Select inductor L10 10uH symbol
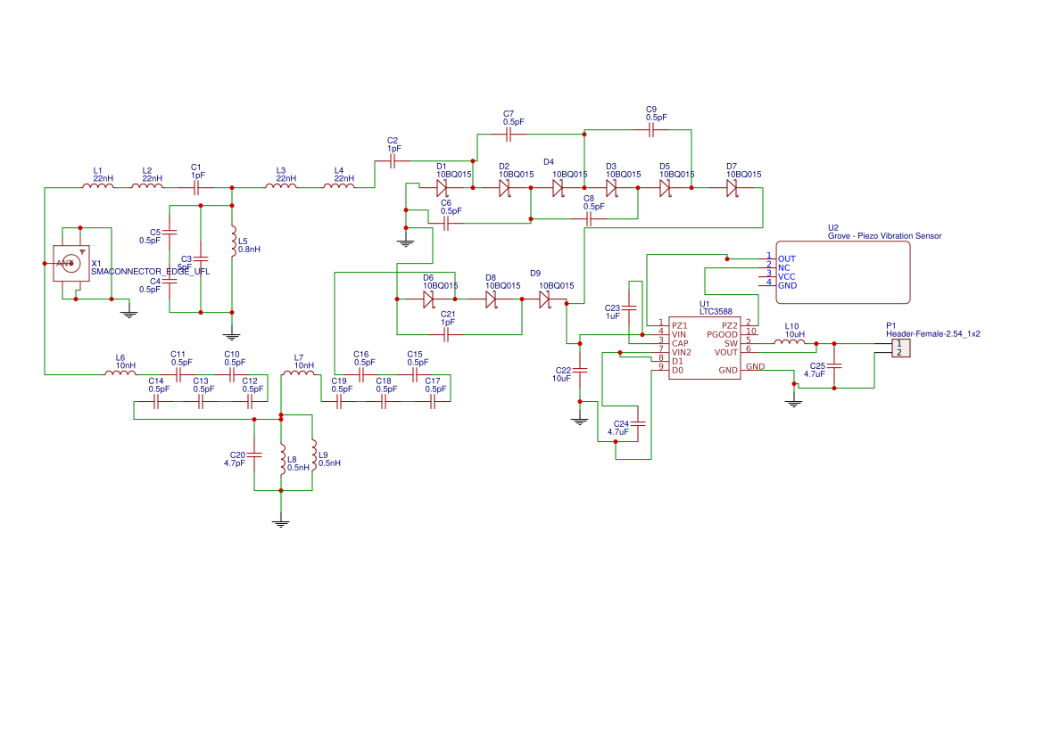Image resolution: width=1043 pixels, height=737 pixels. [x=790, y=342]
